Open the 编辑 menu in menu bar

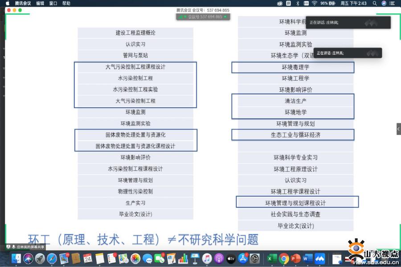pyautogui.click(x=40, y=3)
